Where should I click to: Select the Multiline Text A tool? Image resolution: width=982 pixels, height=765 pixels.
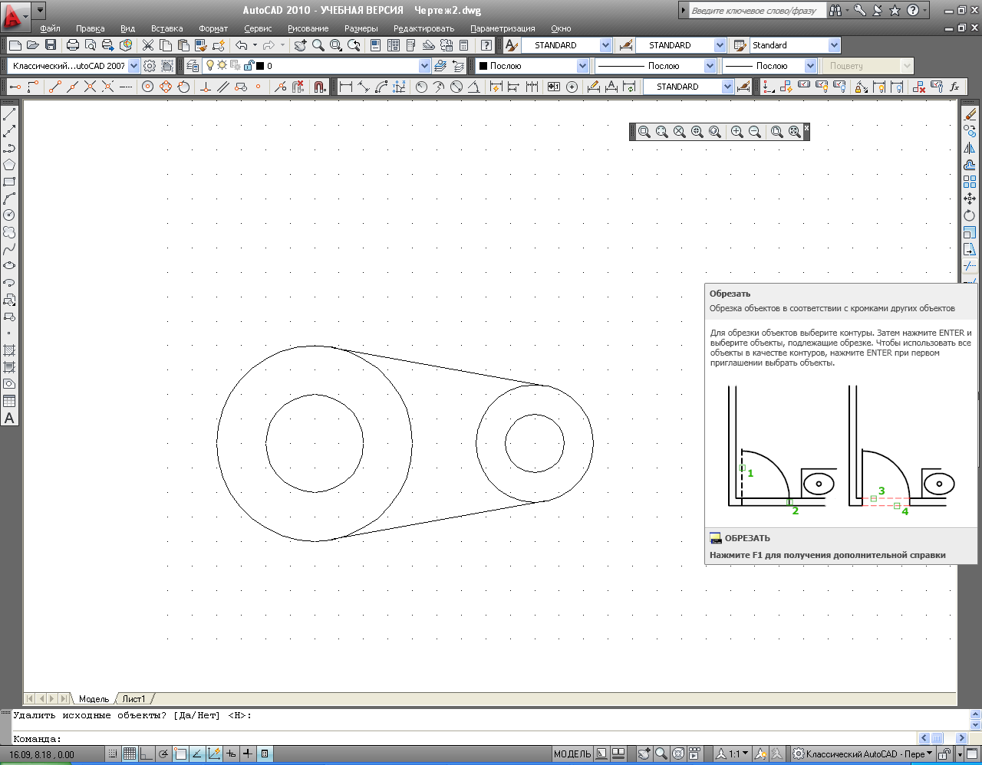point(9,418)
